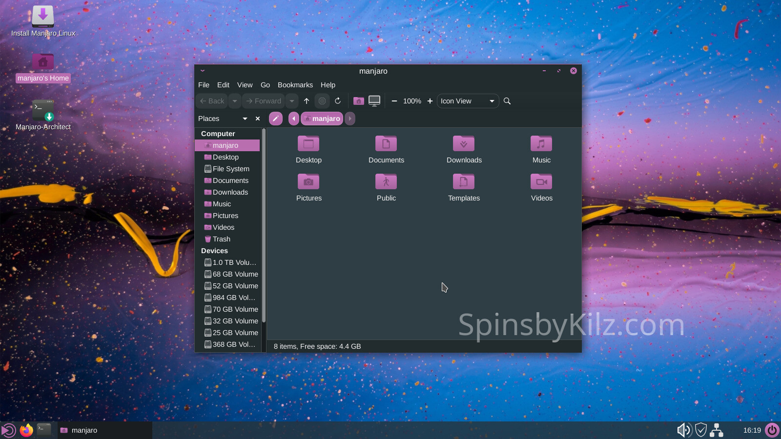781x439 pixels.
Task: Click the sidebar vertical scrollbar
Action: coord(264,224)
